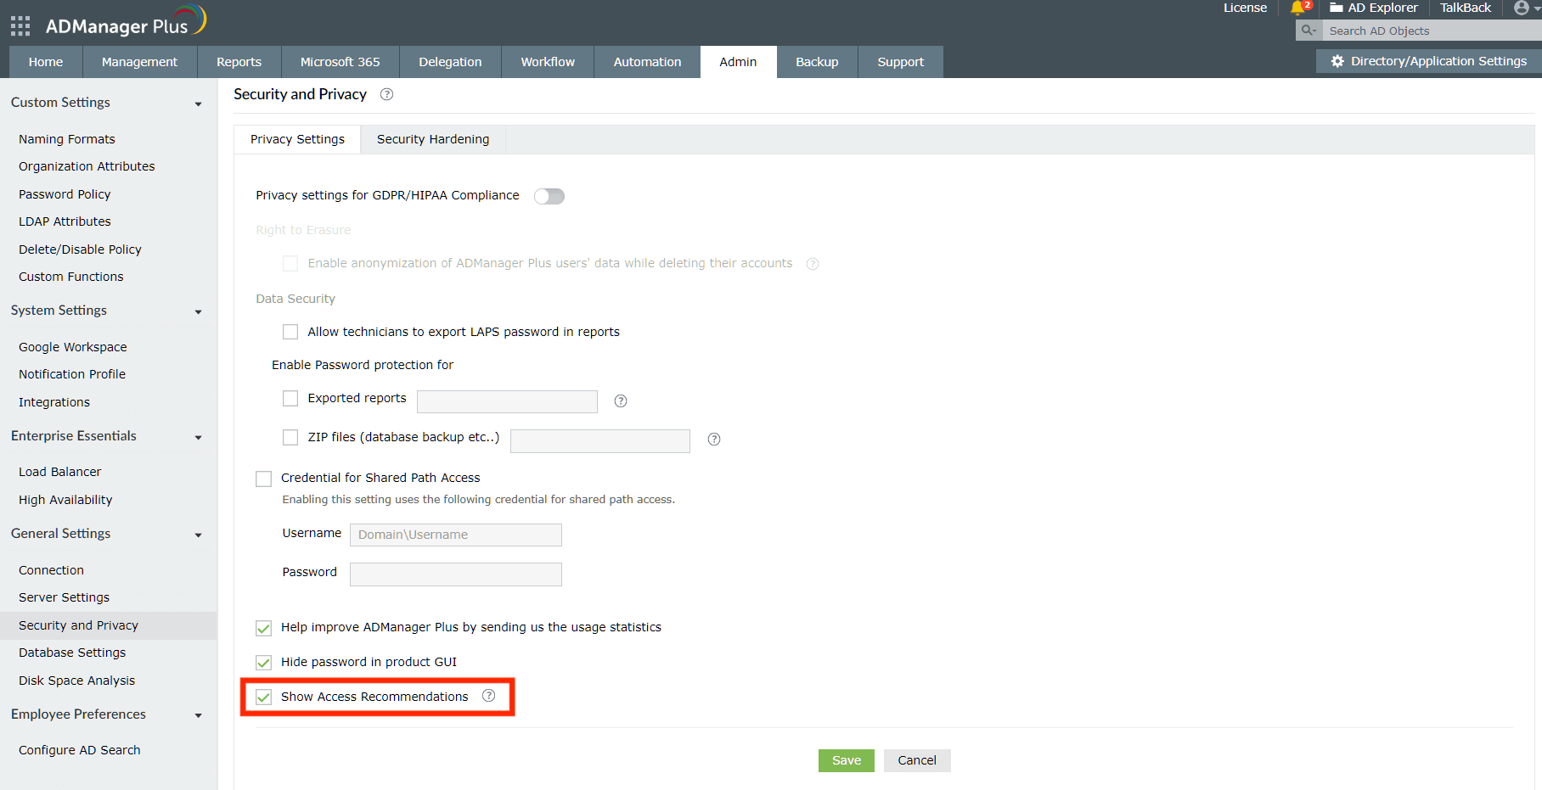1542x790 pixels.
Task: Open the Backup tab
Action: (818, 62)
